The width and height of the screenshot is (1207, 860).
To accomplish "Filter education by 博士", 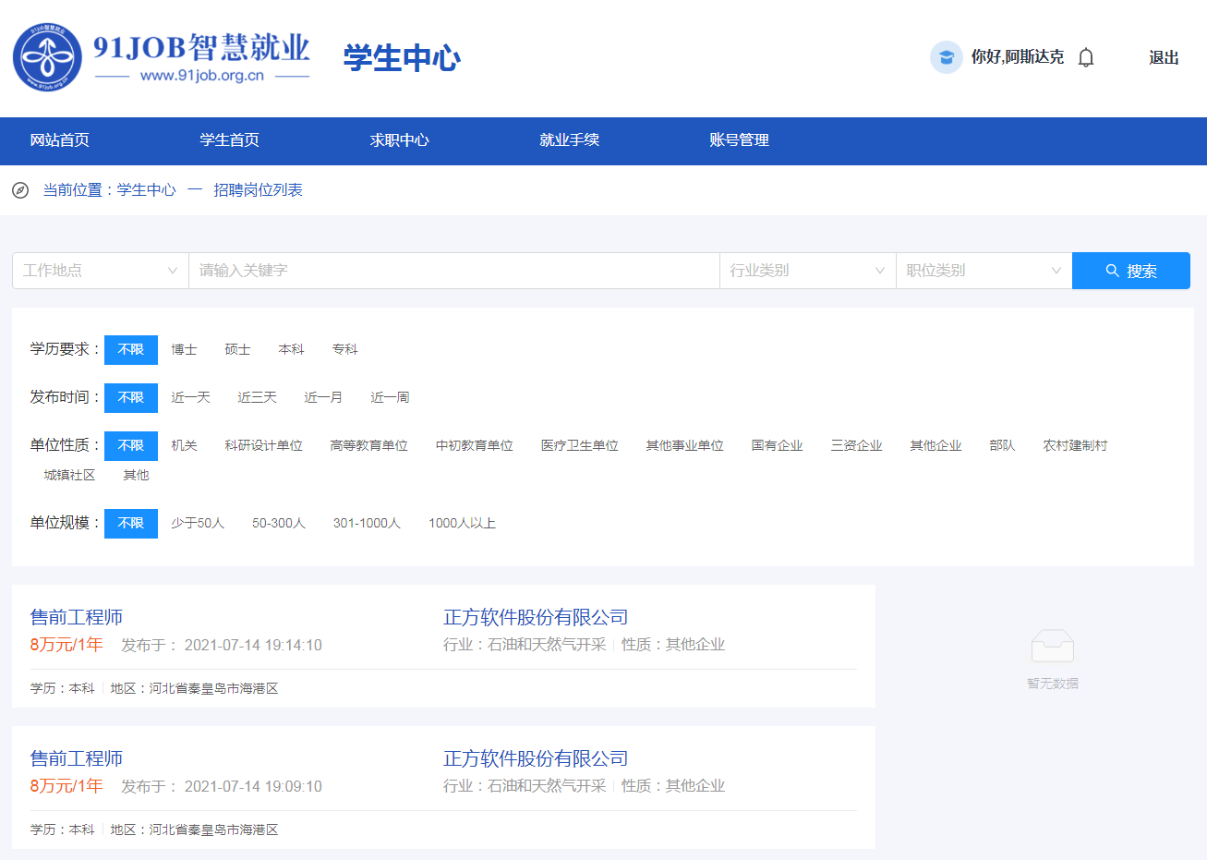I will 184,350.
